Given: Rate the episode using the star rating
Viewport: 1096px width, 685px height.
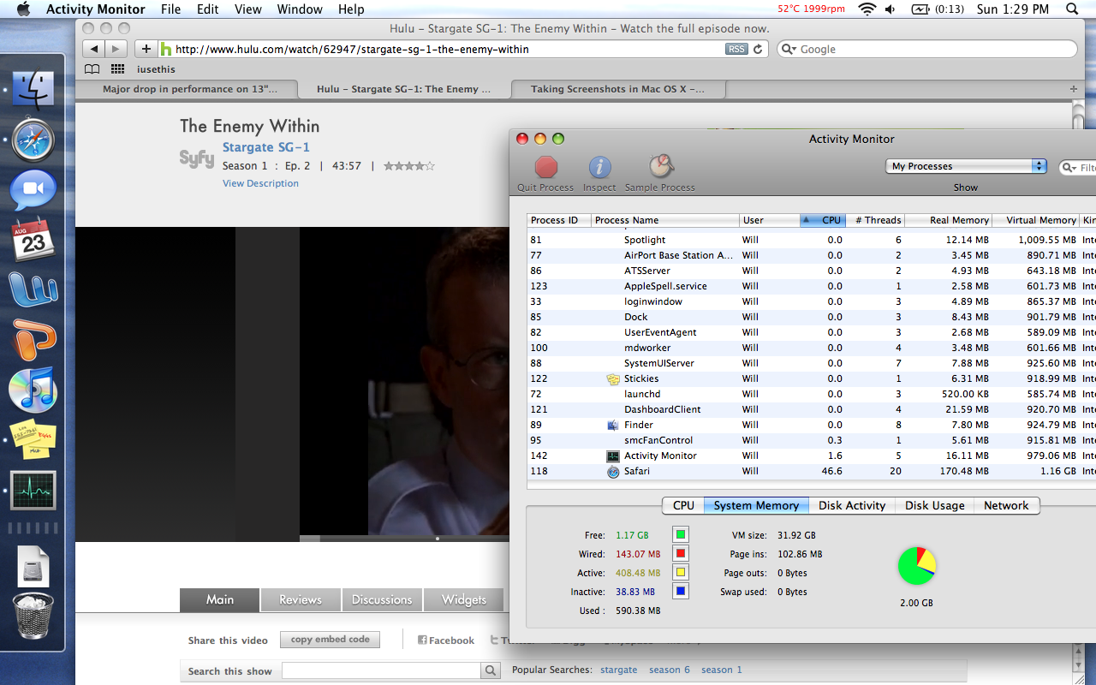Looking at the screenshot, I should coord(409,166).
